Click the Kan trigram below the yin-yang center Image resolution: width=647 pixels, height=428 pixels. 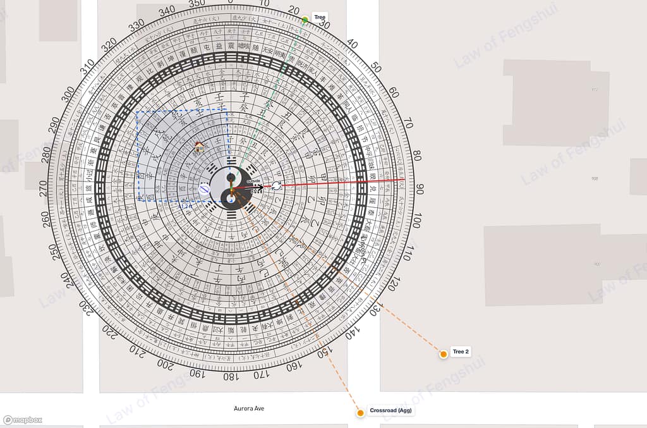pos(230,214)
